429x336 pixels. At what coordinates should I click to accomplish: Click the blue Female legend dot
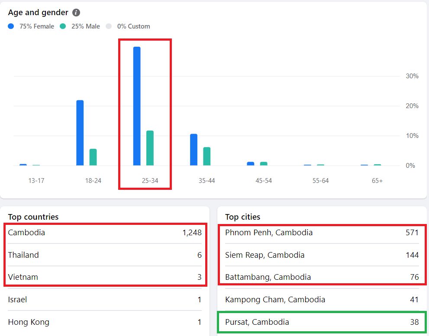tap(11, 26)
